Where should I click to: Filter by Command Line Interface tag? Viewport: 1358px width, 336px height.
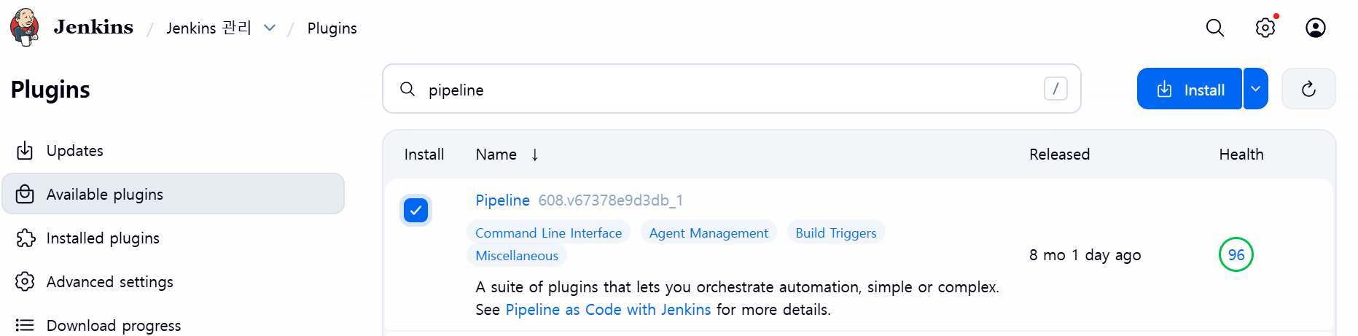click(548, 233)
